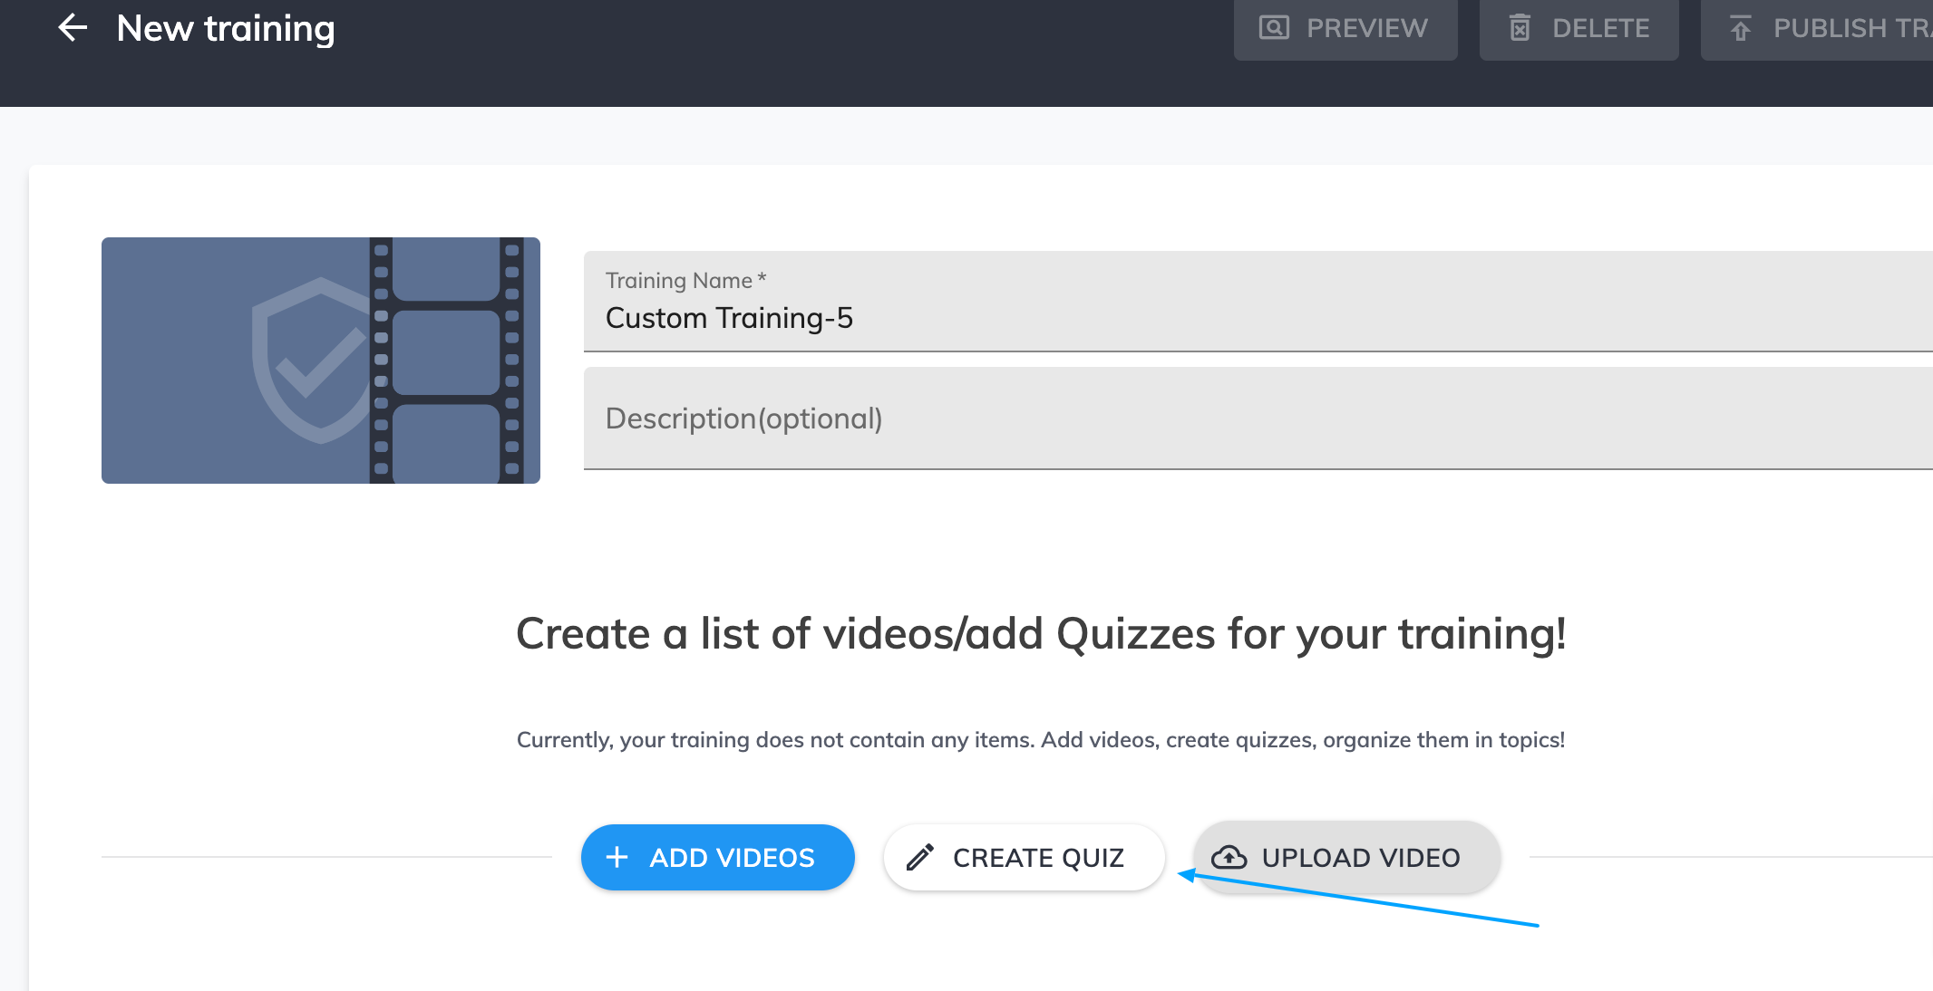Go back using the left arrow icon
Viewport: 1933px width, 991px height.
pos(73,28)
